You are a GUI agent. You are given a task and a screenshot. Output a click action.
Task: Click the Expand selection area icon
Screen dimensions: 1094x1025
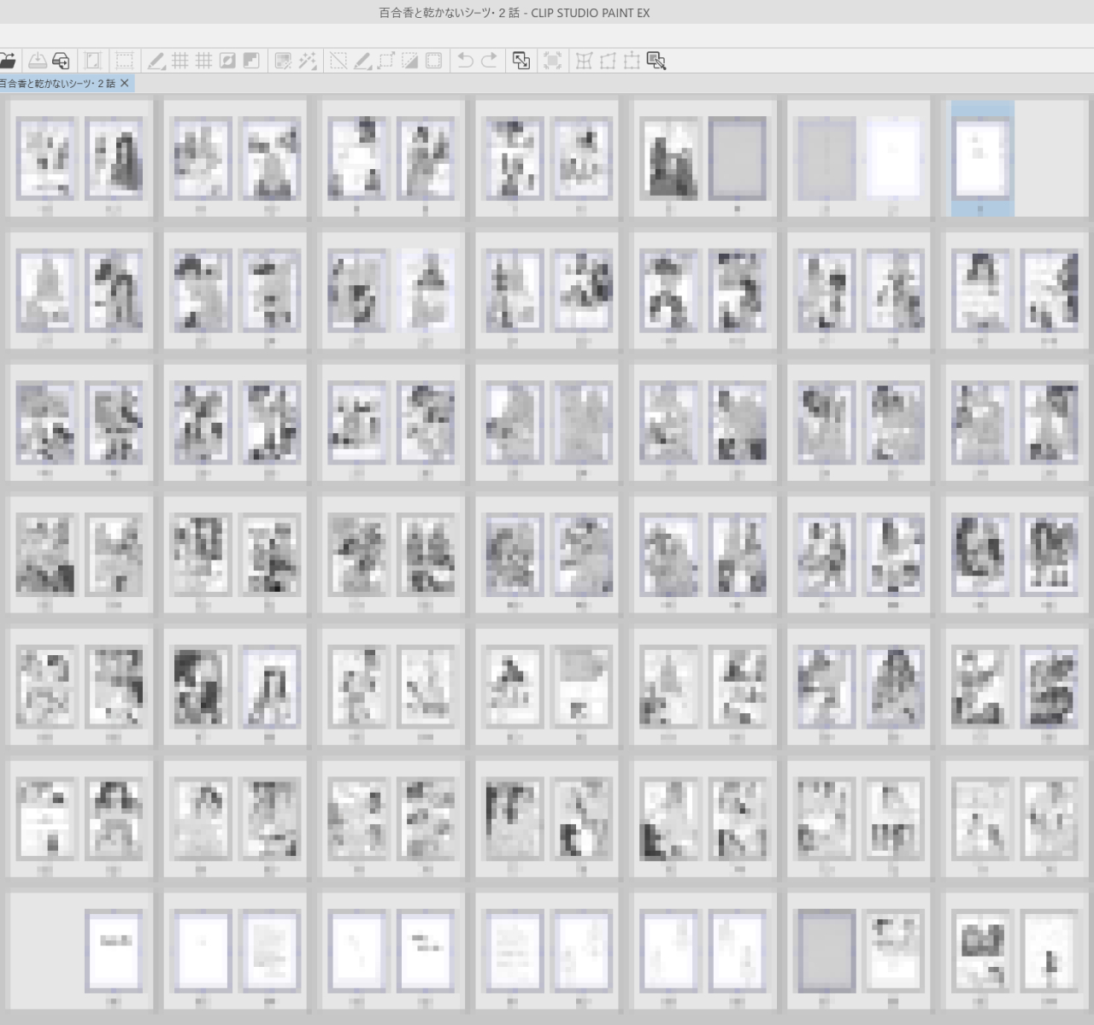pos(386,61)
